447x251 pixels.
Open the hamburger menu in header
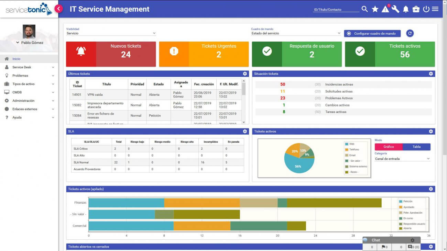[435, 9]
